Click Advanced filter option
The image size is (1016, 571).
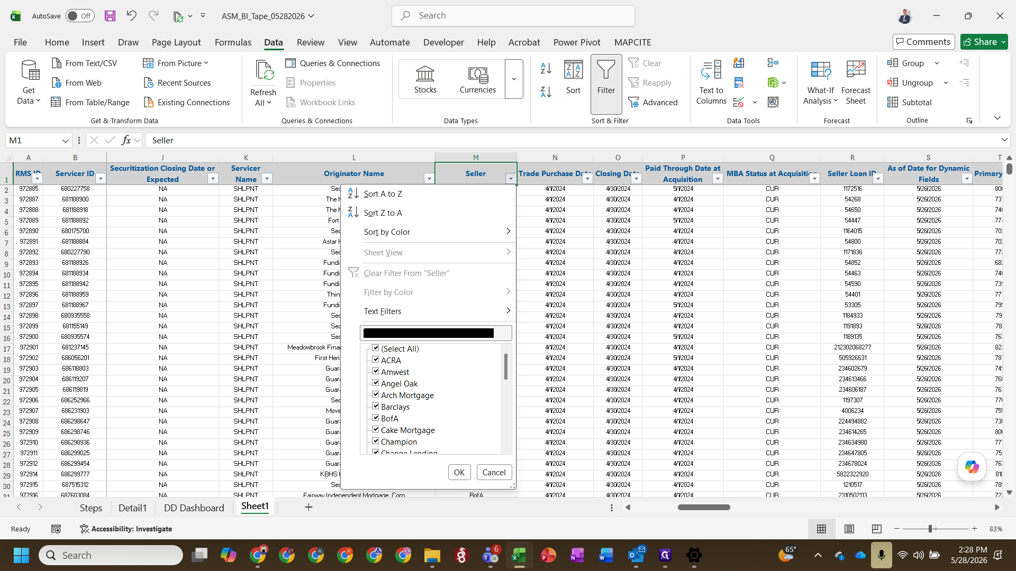[x=653, y=102]
